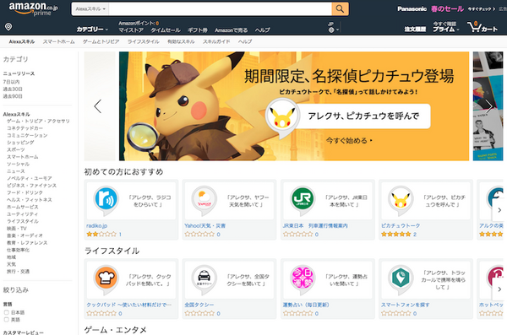This screenshot has height=335, width=507.
Task: Open the 全国タクシー skill title link
Action: pyautogui.click(x=199, y=305)
